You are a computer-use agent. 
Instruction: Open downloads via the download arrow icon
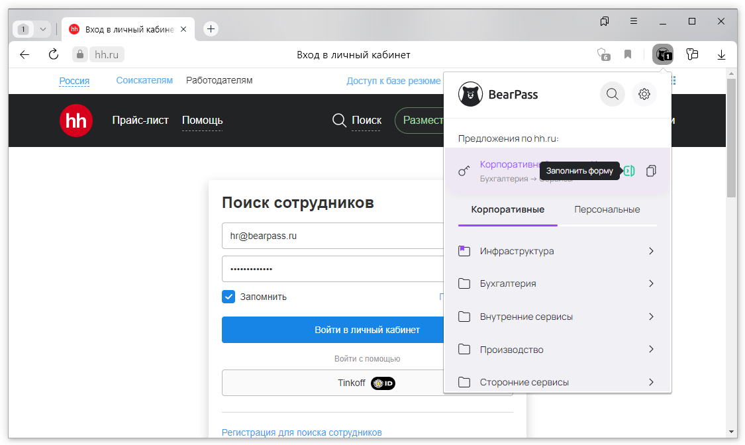722,54
